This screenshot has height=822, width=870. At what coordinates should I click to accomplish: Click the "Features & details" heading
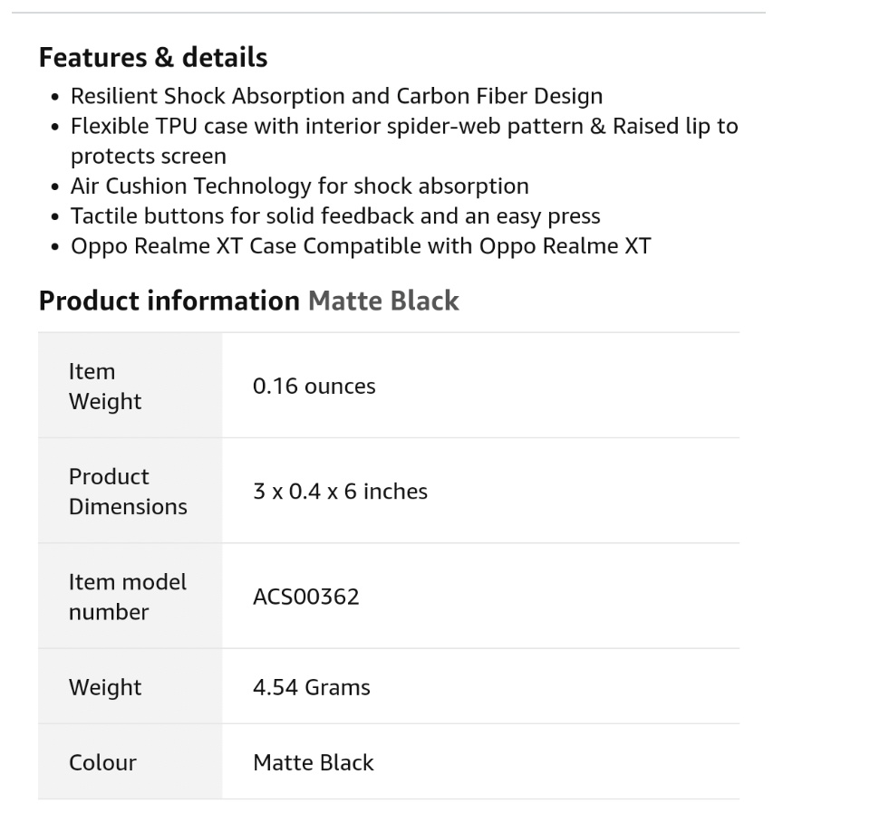coord(153,58)
